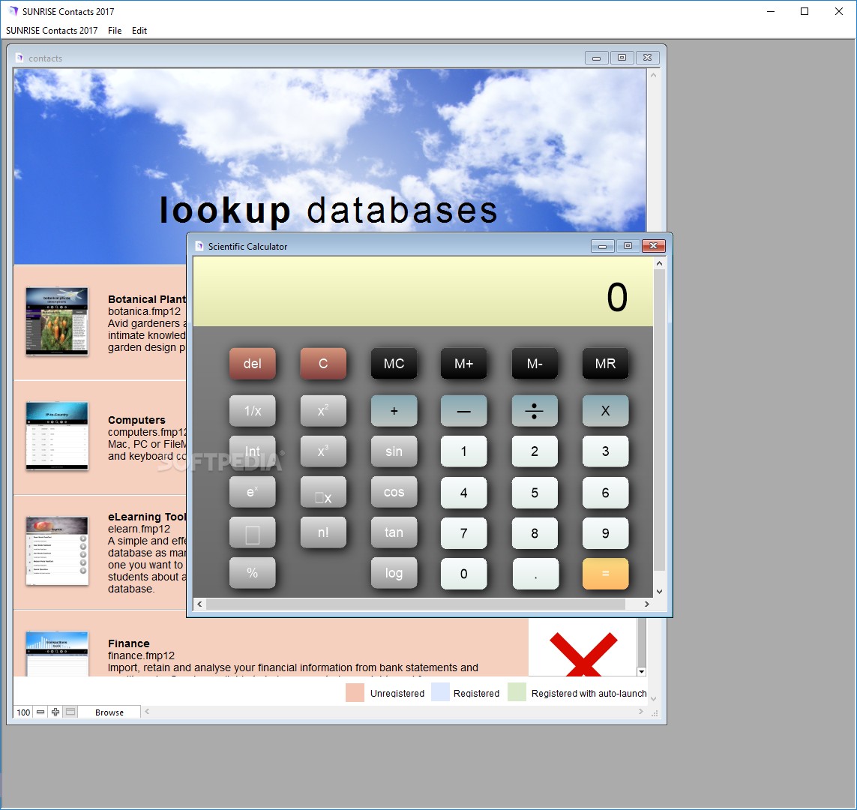Restore the contacts child window
Image resolution: width=857 pixels, height=810 pixels.
coord(622,58)
